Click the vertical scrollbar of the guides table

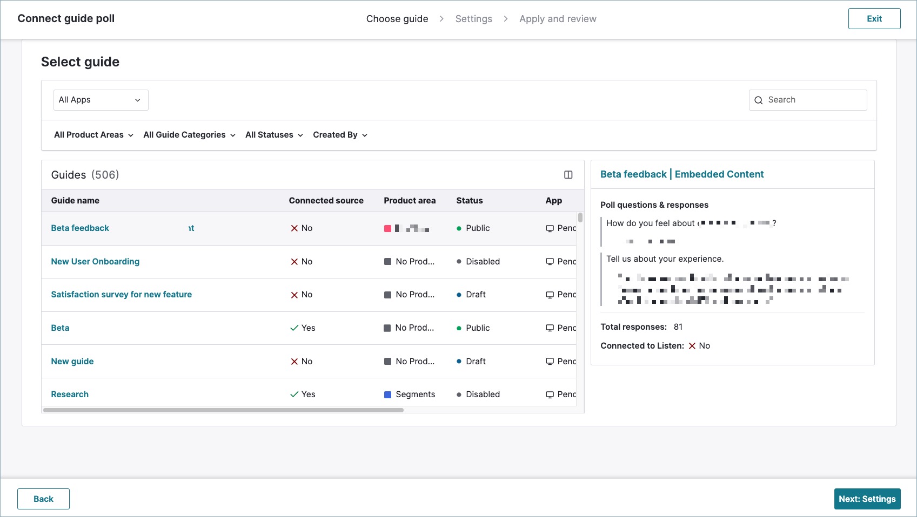pyautogui.click(x=580, y=217)
